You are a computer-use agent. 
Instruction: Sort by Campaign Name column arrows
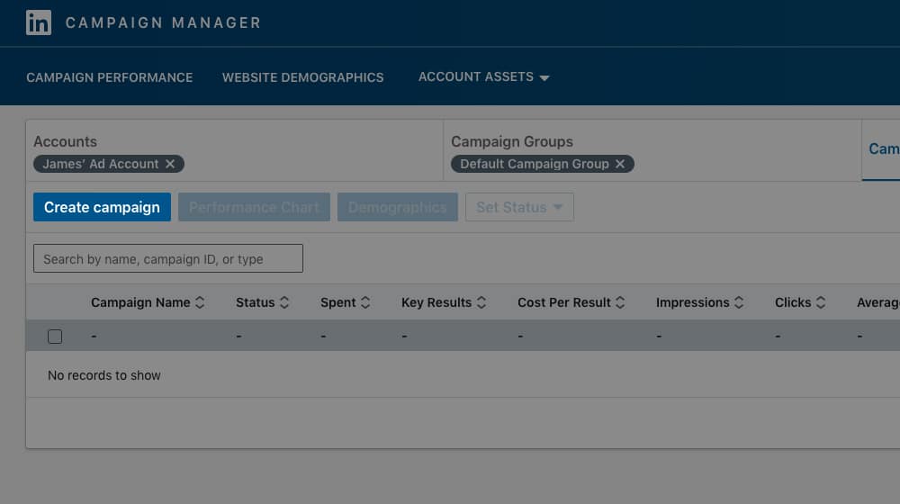[200, 302]
